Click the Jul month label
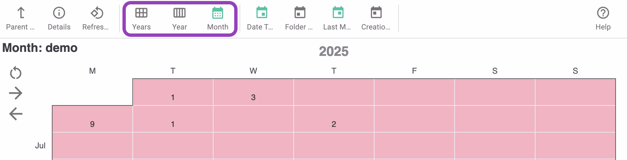The image size is (627, 160). pos(40,146)
